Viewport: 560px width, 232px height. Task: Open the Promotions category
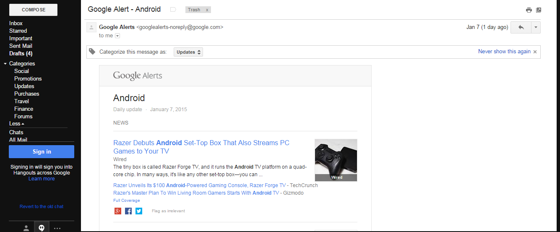click(28, 78)
